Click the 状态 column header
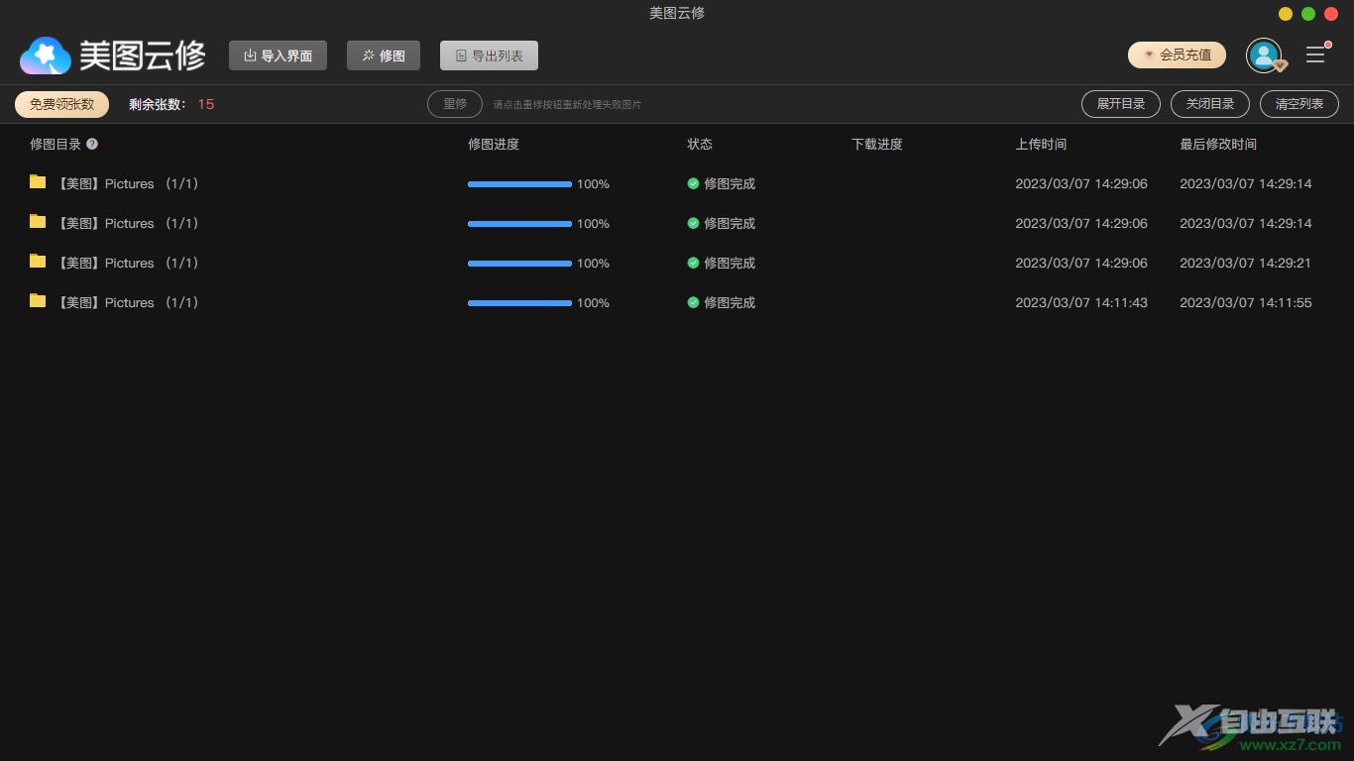 point(700,144)
